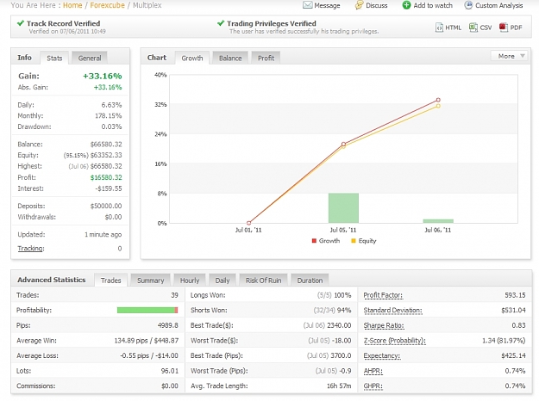Switch to the General tab in Info panel

90,58
